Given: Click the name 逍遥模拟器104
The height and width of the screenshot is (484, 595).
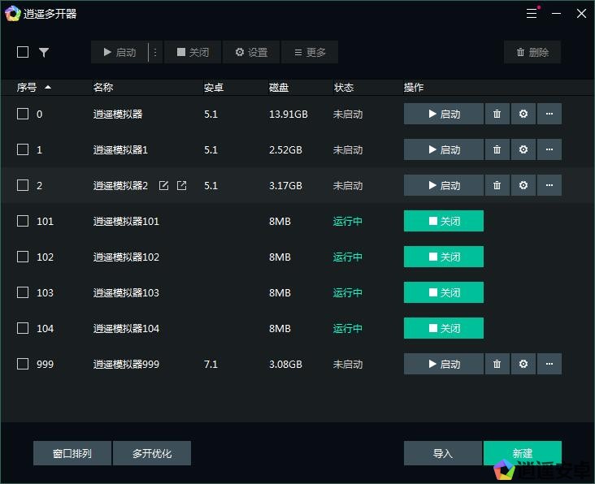Looking at the screenshot, I should (126, 328).
